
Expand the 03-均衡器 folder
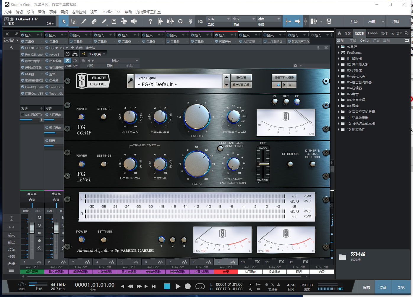339,70
